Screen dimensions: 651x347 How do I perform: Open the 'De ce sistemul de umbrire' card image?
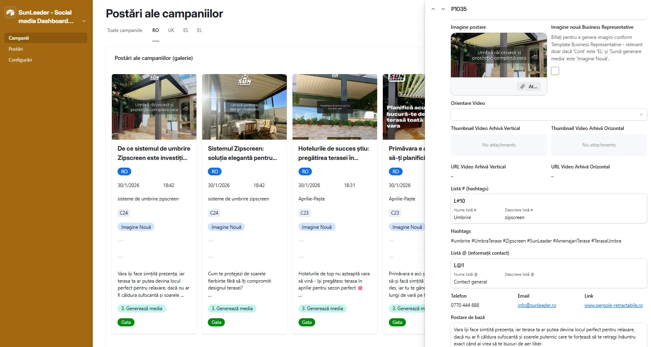(x=154, y=107)
